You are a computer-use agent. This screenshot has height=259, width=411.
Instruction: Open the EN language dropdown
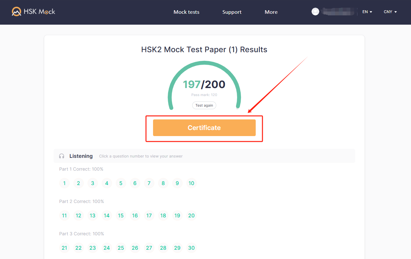pyautogui.click(x=367, y=12)
